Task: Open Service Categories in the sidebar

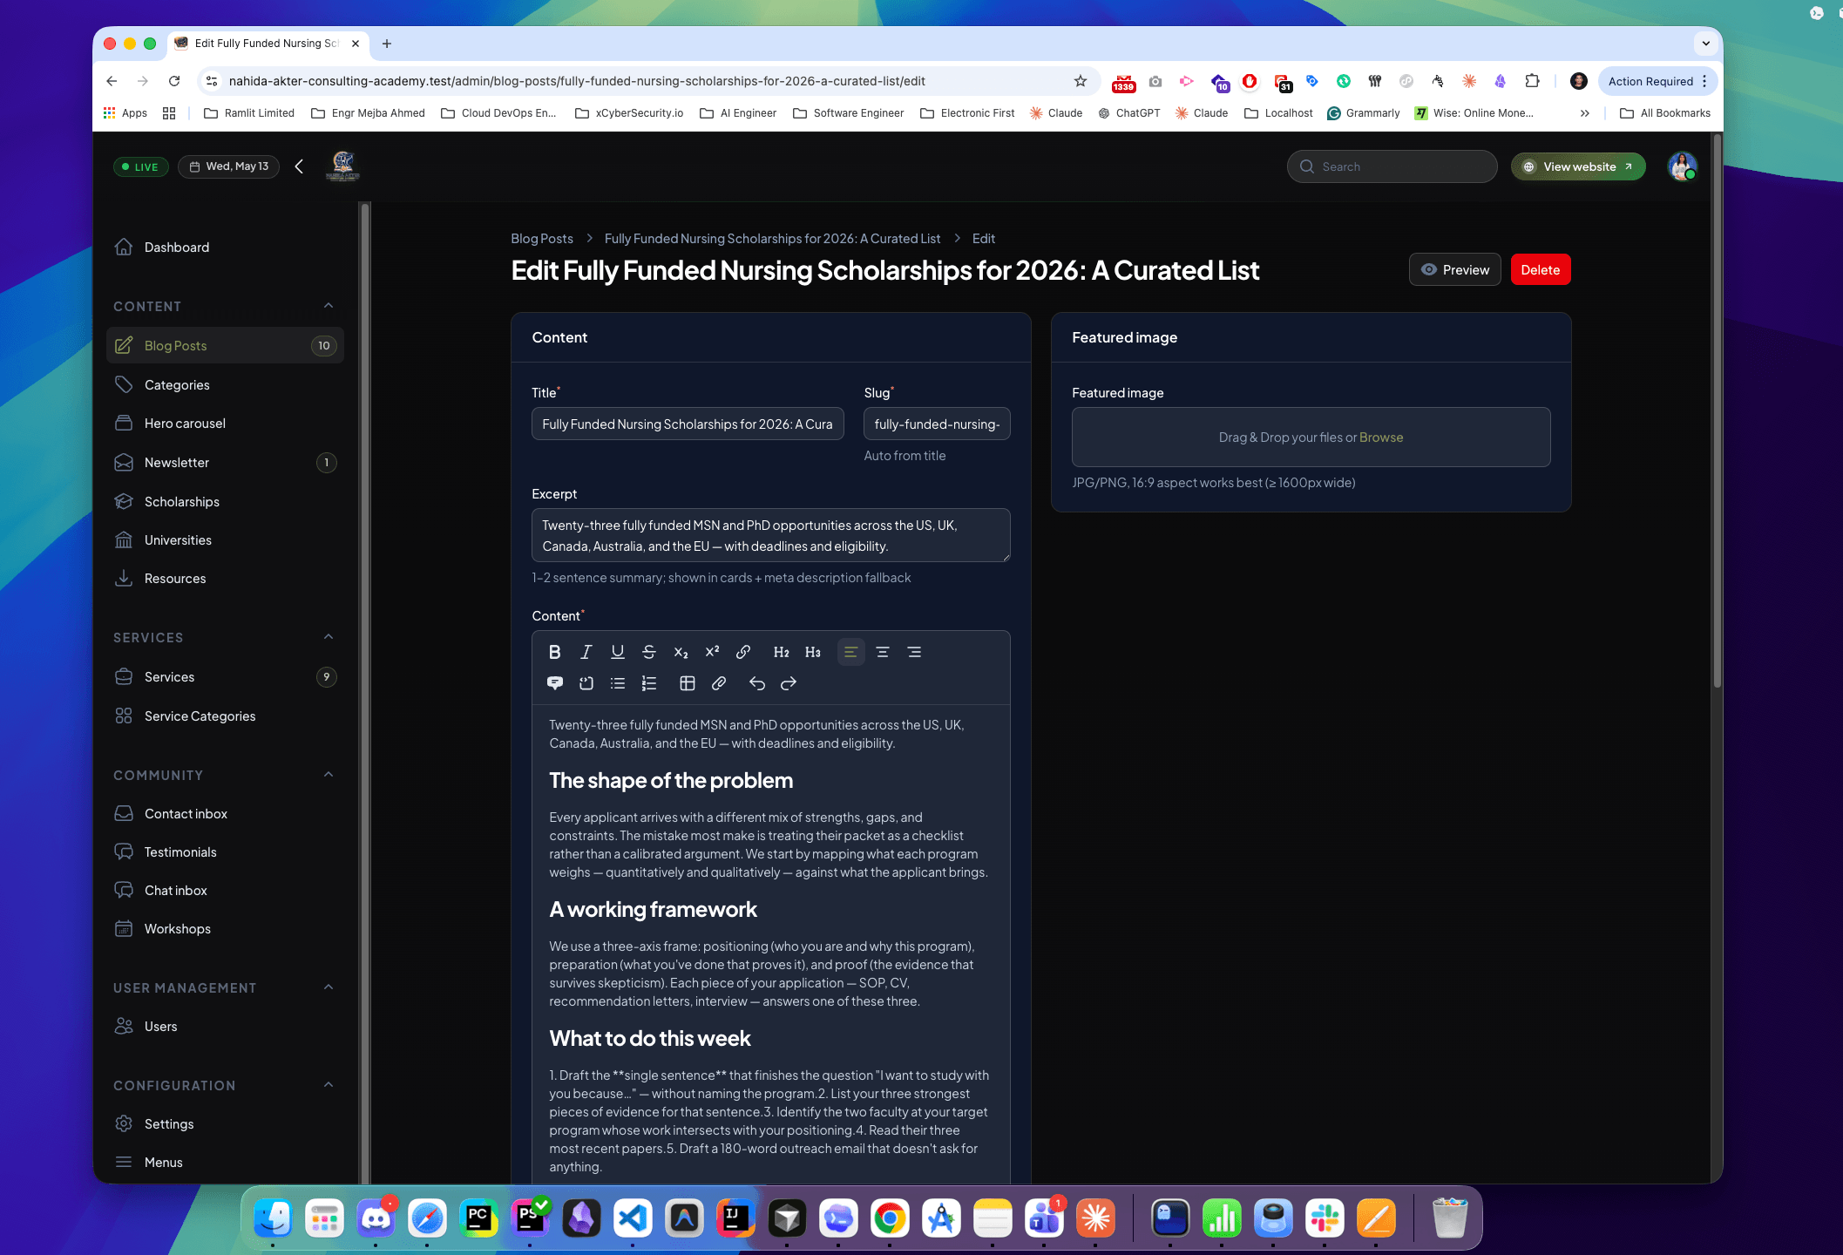Action: [x=225, y=716]
